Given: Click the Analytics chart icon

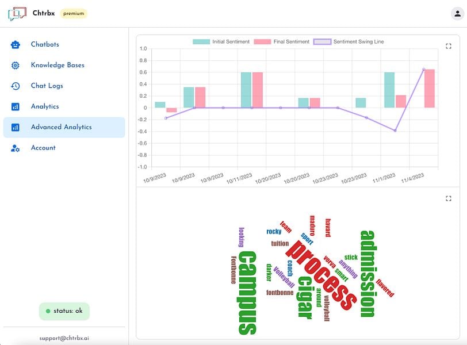Looking at the screenshot, I should (x=15, y=106).
